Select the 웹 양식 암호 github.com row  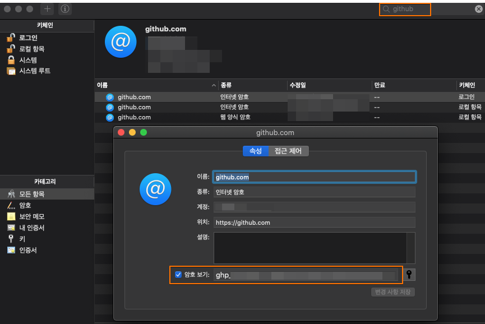click(x=290, y=117)
